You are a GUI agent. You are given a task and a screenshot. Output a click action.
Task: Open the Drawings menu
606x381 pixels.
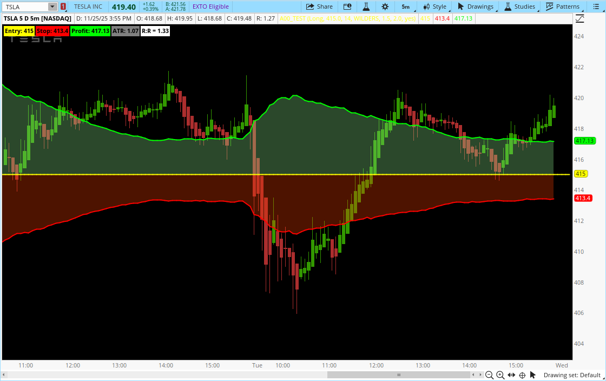point(476,6)
